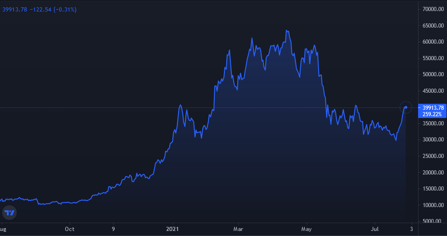Click the TradingView logo icon
Viewport: 447px width, 236px height.
click(x=9, y=213)
